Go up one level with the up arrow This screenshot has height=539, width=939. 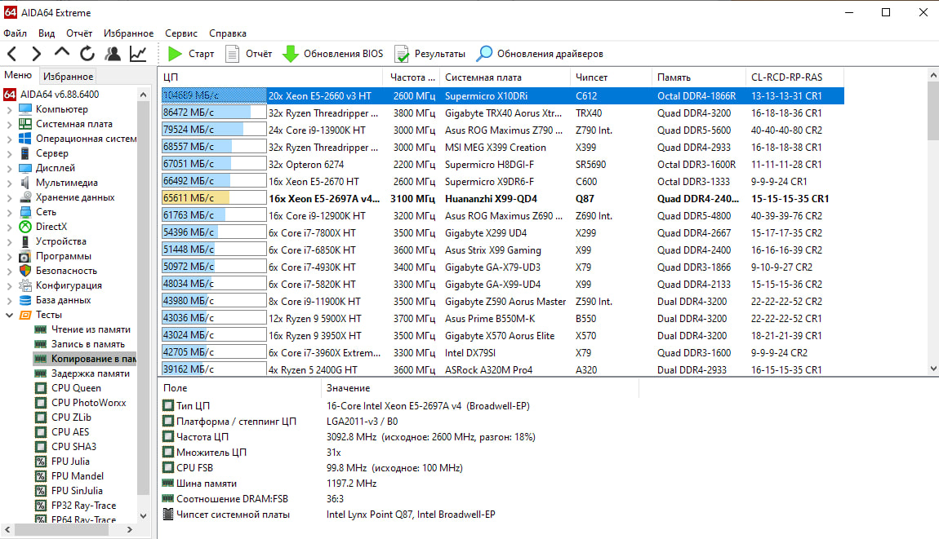pyautogui.click(x=62, y=53)
